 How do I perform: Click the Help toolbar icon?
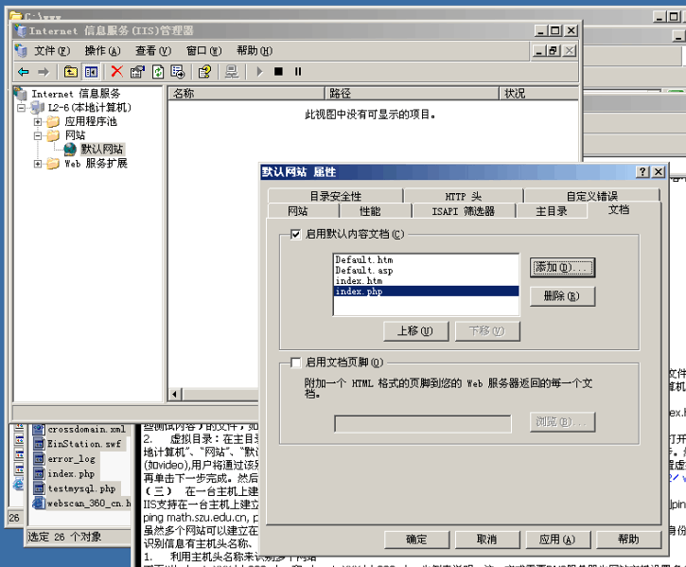click(203, 71)
